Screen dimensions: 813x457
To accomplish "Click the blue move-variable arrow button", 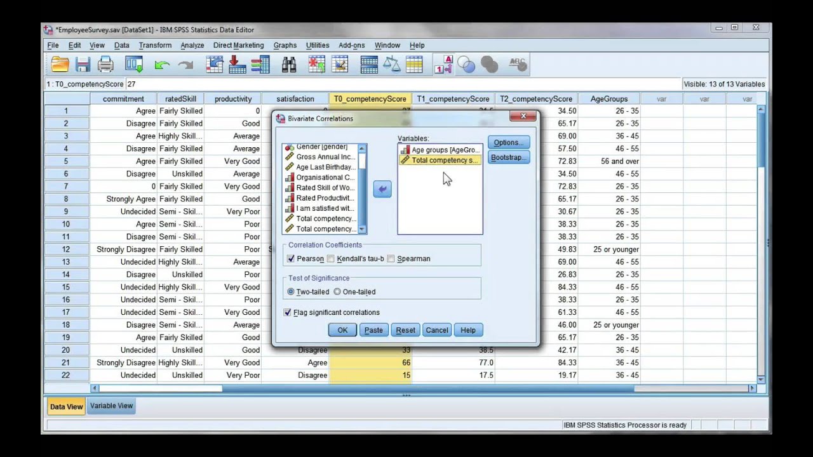I will 382,189.
